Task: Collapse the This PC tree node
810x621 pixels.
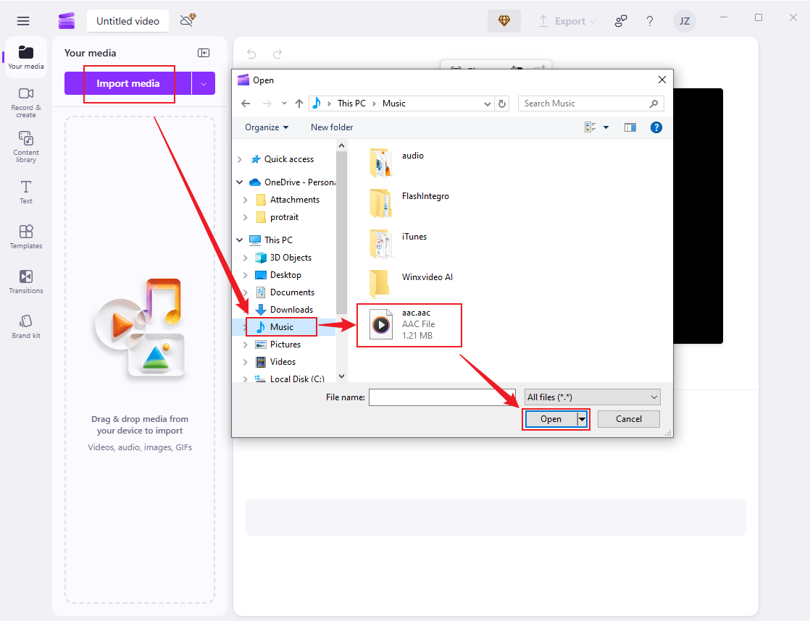Action: [239, 240]
